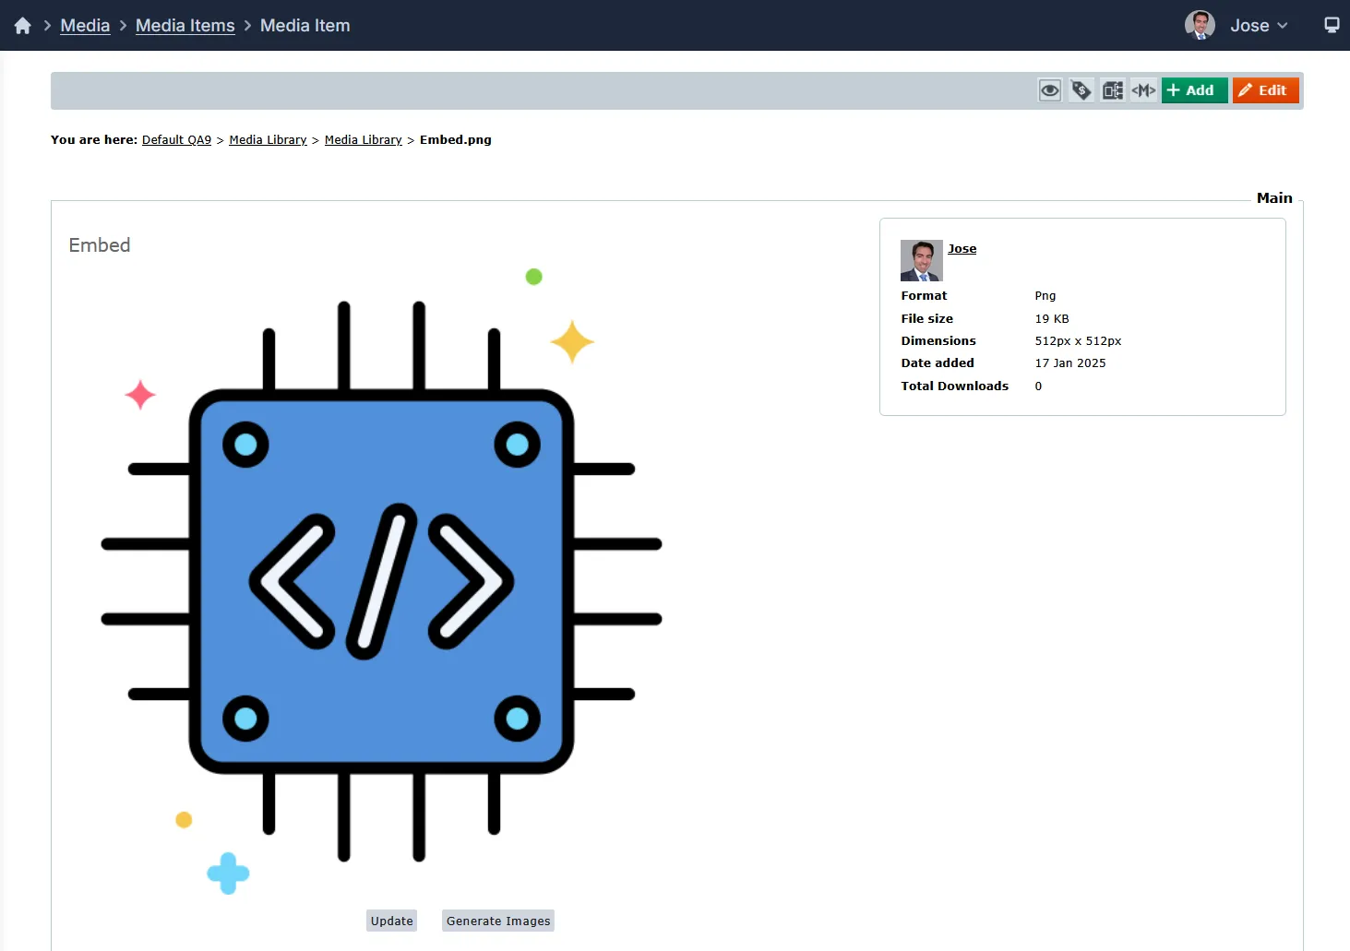1350x951 pixels.
Task: Click the Embed chip image preview
Action: coord(381,581)
